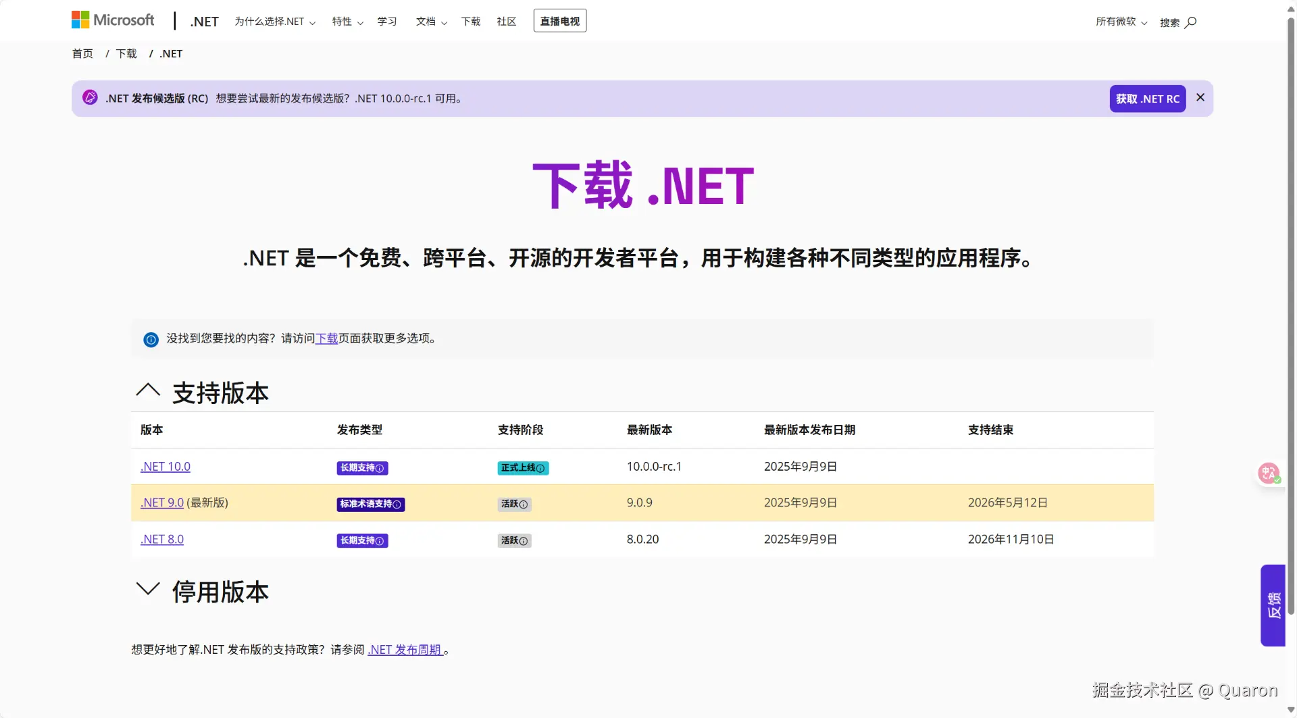The width and height of the screenshot is (1297, 718).
Task: Expand the 特性 navigation dropdown
Action: 348,22
